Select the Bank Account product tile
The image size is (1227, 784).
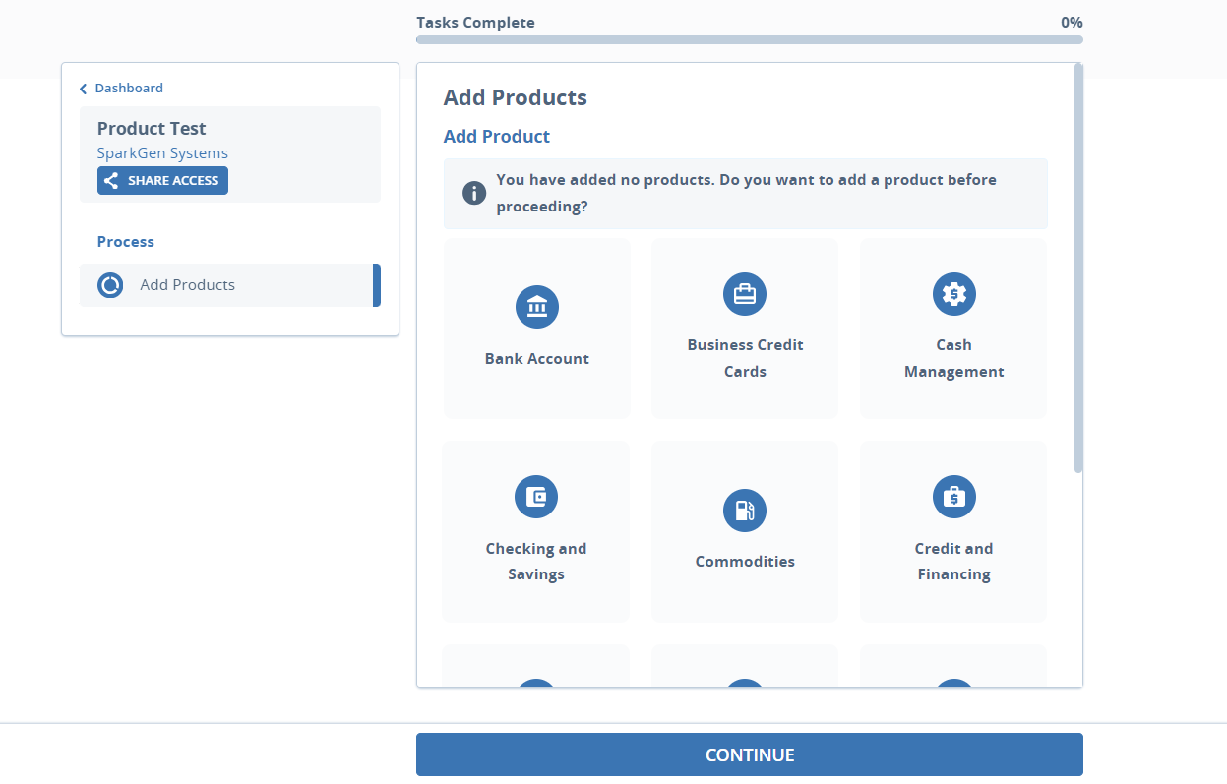pyautogui.click(x=536, y=329)
